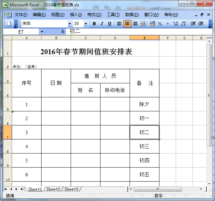Open the 插入(I) menu
The image size is (215, 201).
coord(76,14)
